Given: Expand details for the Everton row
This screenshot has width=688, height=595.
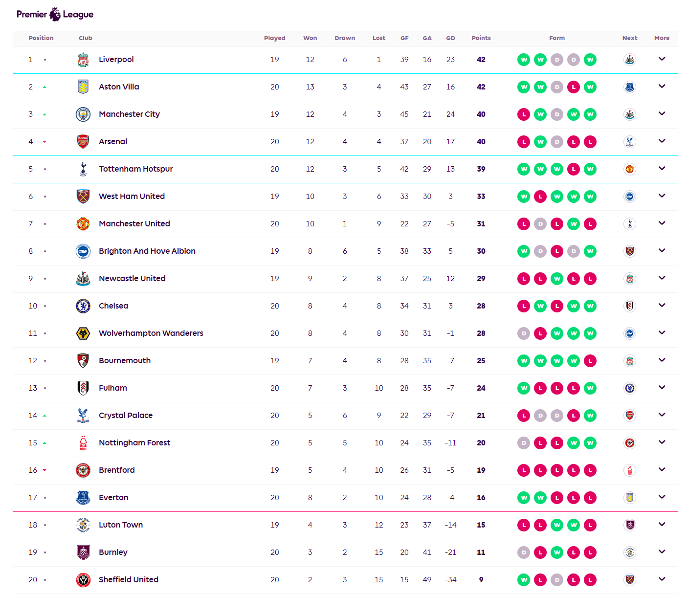Looking at the screenshot, I should click(x=662, y=497).
